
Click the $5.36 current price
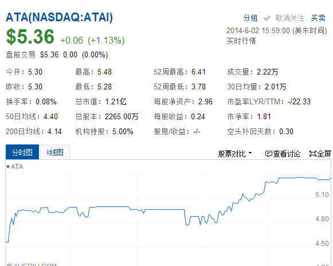pyautogui.click(x=30, y=37)
